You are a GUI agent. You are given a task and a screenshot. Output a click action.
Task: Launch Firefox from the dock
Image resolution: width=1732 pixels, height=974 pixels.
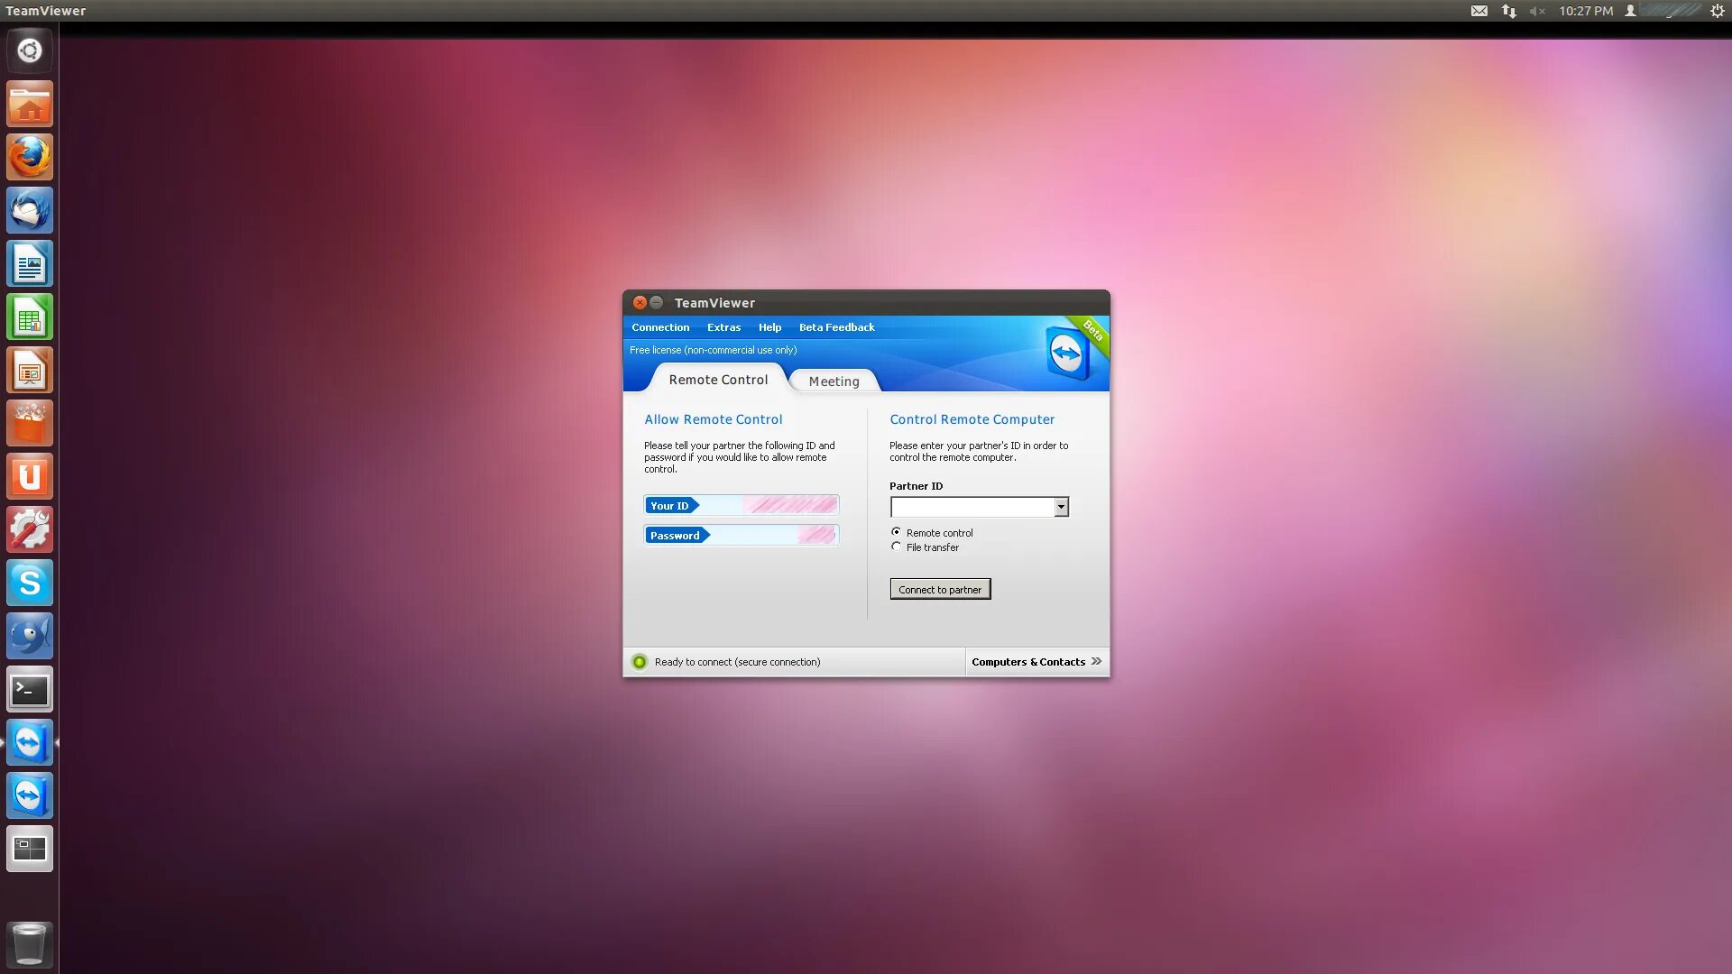pyautogui.click(x=30, y=157)
